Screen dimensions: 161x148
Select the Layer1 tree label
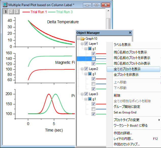pos(93,43)
